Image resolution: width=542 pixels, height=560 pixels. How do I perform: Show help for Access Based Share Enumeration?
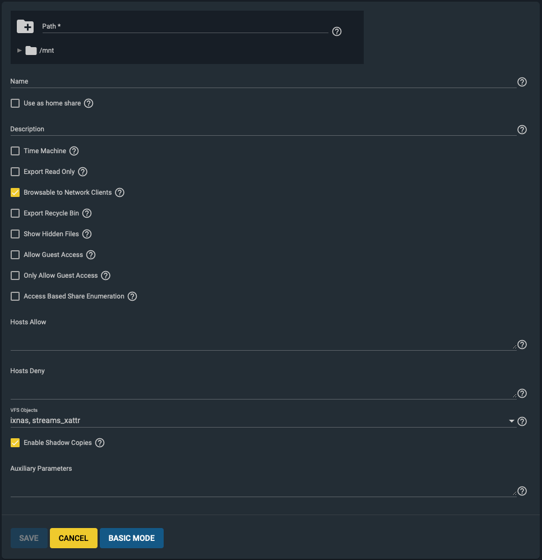coord(132,296)
